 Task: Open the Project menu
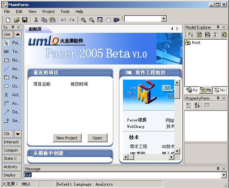point(49,12)
